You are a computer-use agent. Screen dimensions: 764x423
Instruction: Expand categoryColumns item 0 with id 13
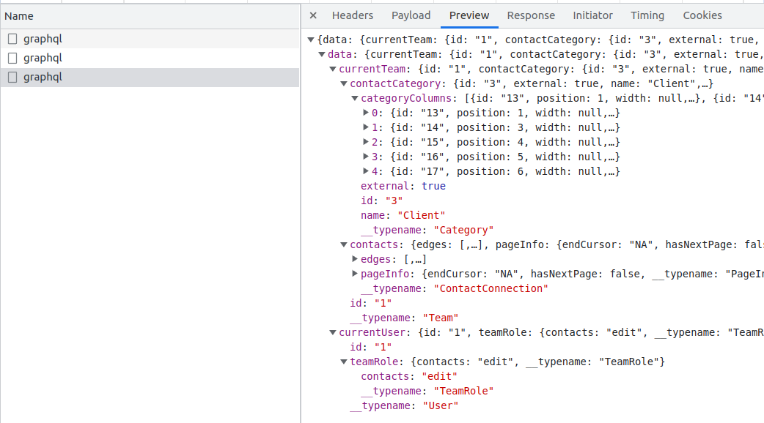click(367, 113)
